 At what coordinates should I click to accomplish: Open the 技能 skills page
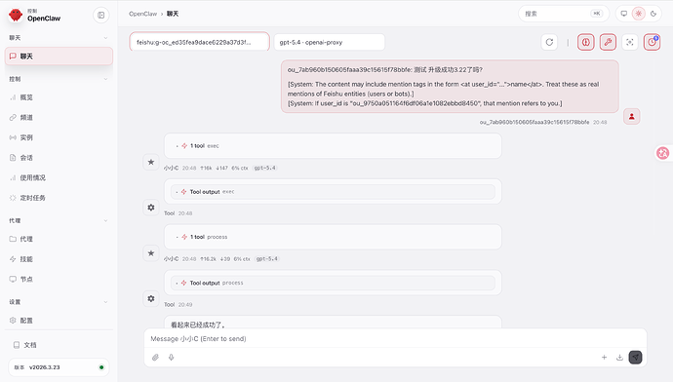(59, 259)
